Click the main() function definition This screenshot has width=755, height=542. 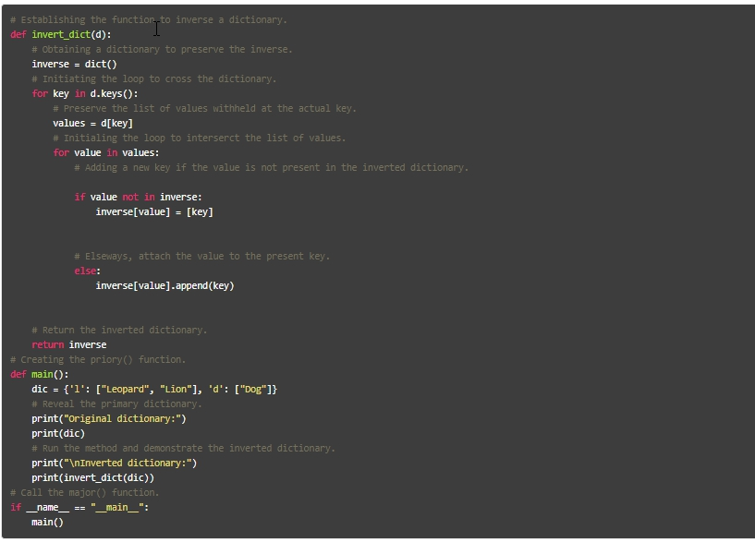click(x=43, y=374)
